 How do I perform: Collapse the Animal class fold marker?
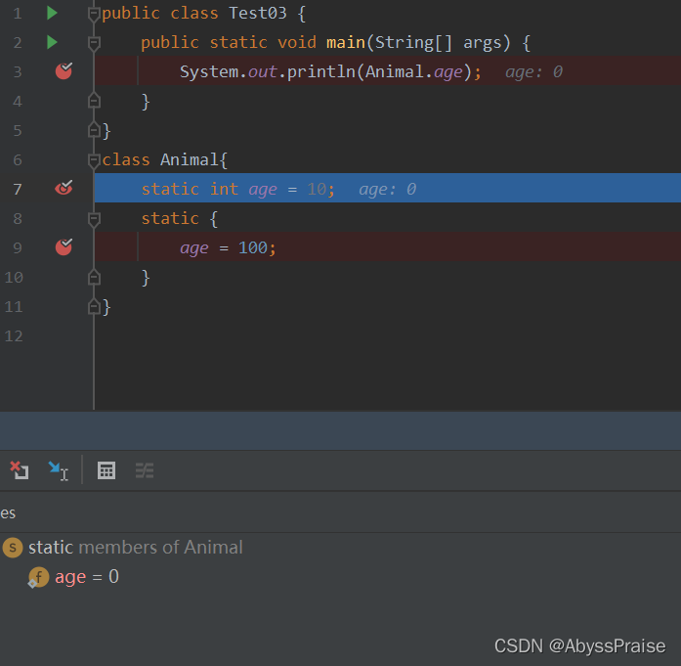[x=94, y=160]
